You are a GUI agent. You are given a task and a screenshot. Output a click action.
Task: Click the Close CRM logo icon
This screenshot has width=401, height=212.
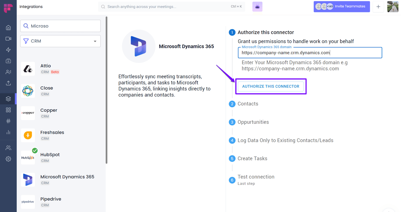[x=28, y=91]
